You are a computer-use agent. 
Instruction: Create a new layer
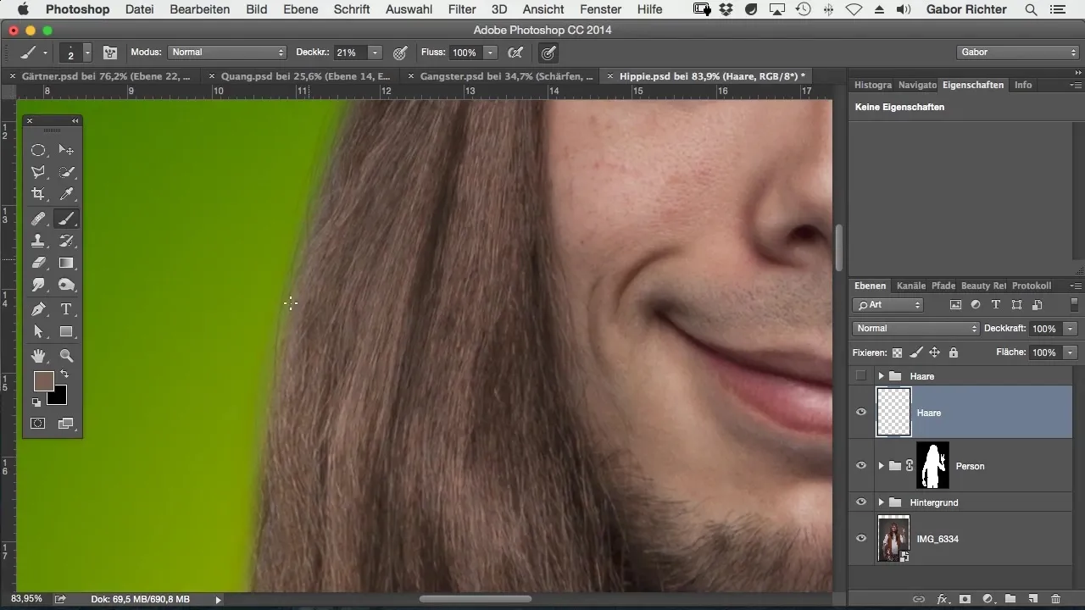coord(1032,598)
